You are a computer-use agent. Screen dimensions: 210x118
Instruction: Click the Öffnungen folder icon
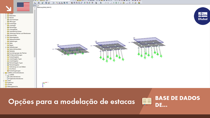tap(8, 22)
